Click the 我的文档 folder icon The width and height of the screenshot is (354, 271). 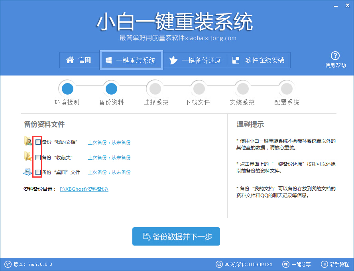click(28, 141)
